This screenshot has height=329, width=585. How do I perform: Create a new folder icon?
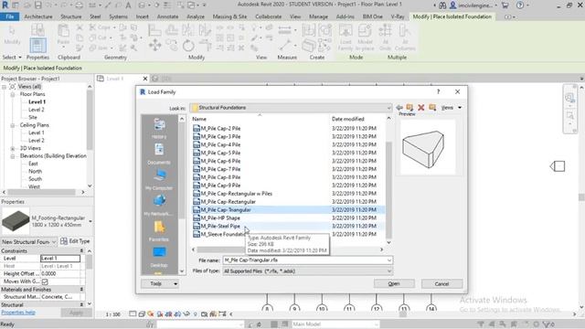(432, 108)
